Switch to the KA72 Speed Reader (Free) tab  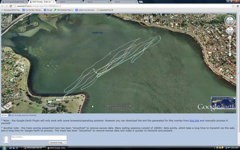tap(14, 2)
